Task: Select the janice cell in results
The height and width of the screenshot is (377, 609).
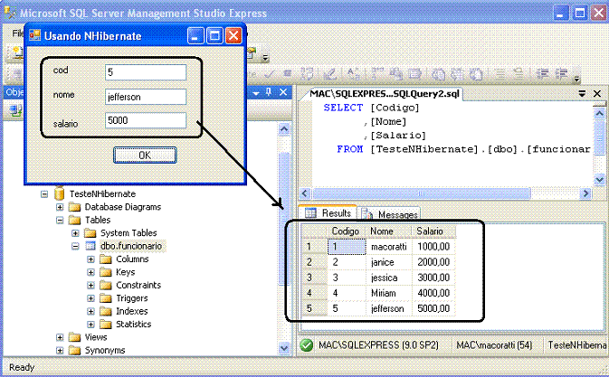Action: click(389, 262)
